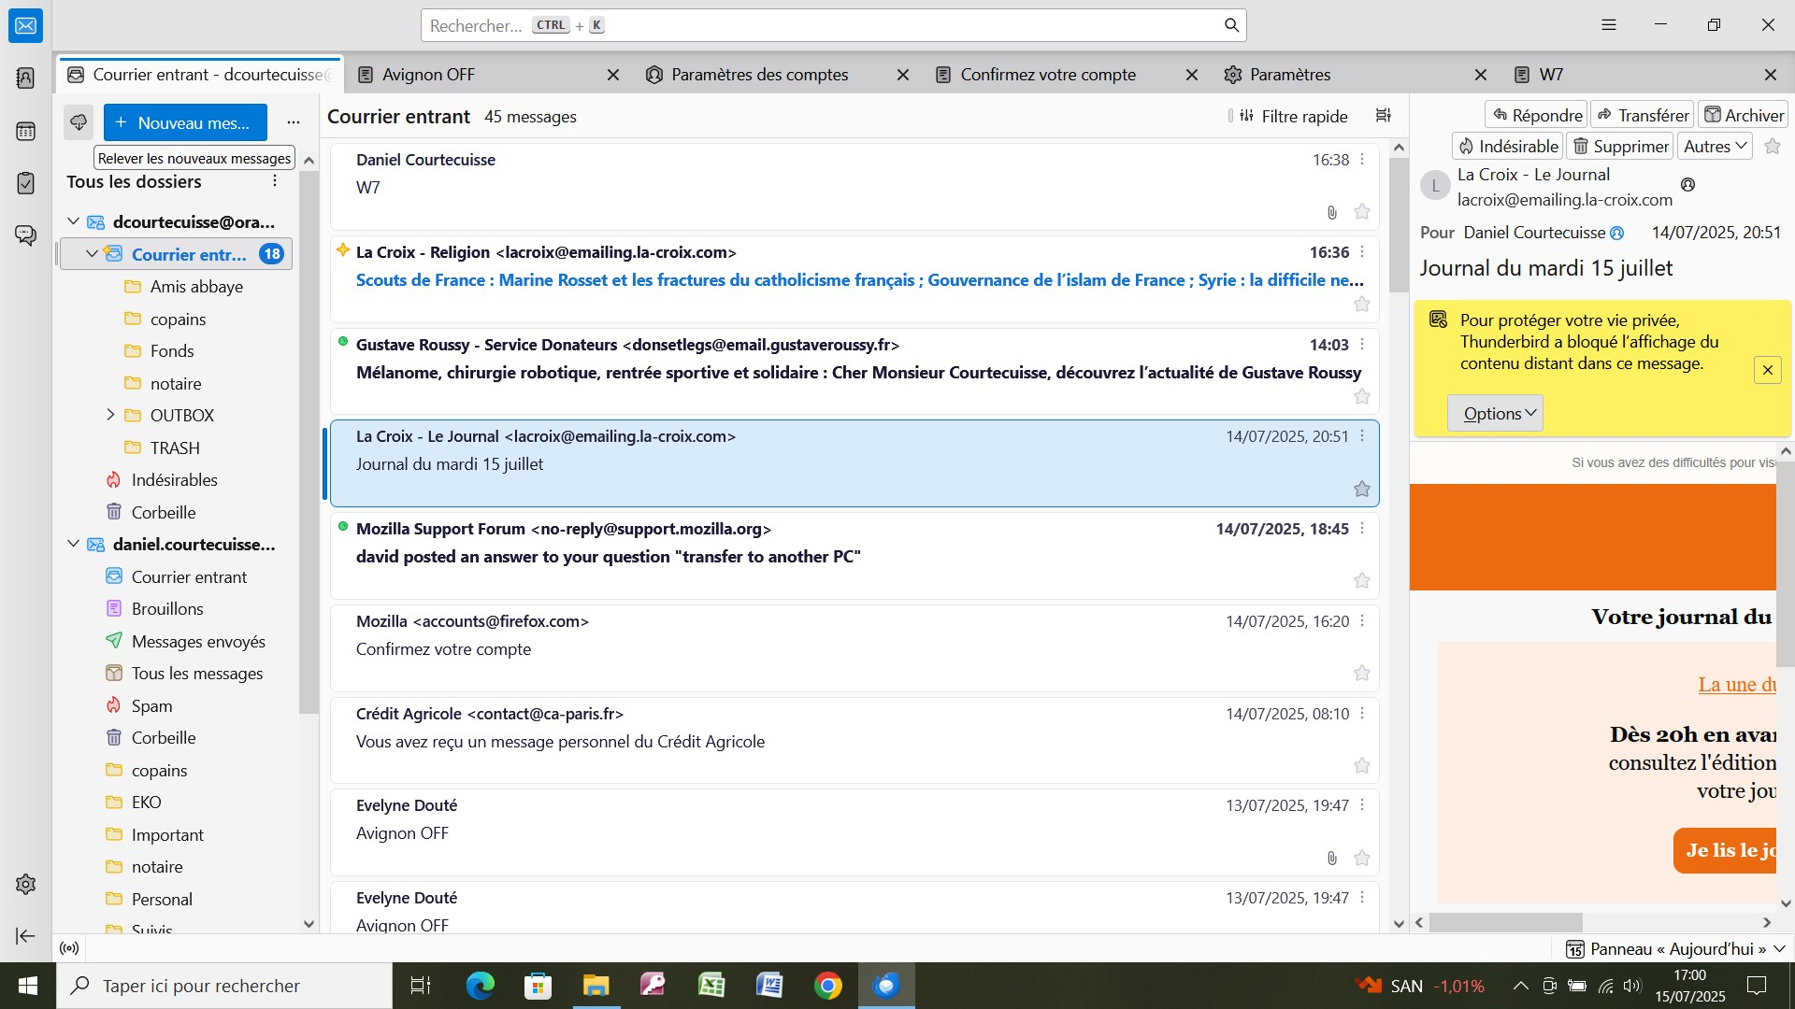Screen dimensions: 1795x1009
Task: Expand the OUTBOX folder
Action: click(x=110, y=415)
